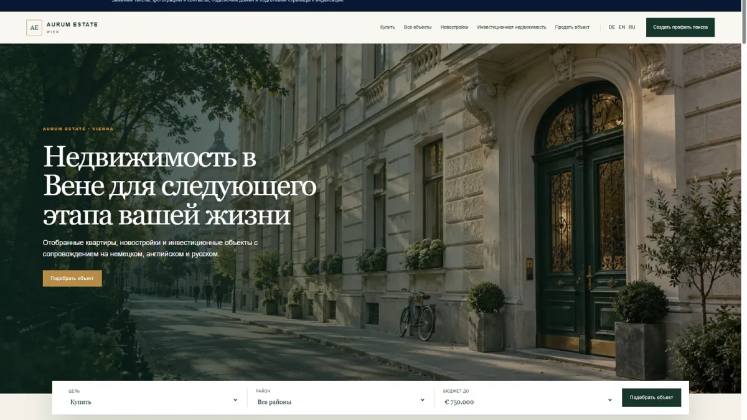Viewport: 747px width, 420px height.
Task: Click the dark green Подобрать объект search button
Action: click(x=651, y=398)
